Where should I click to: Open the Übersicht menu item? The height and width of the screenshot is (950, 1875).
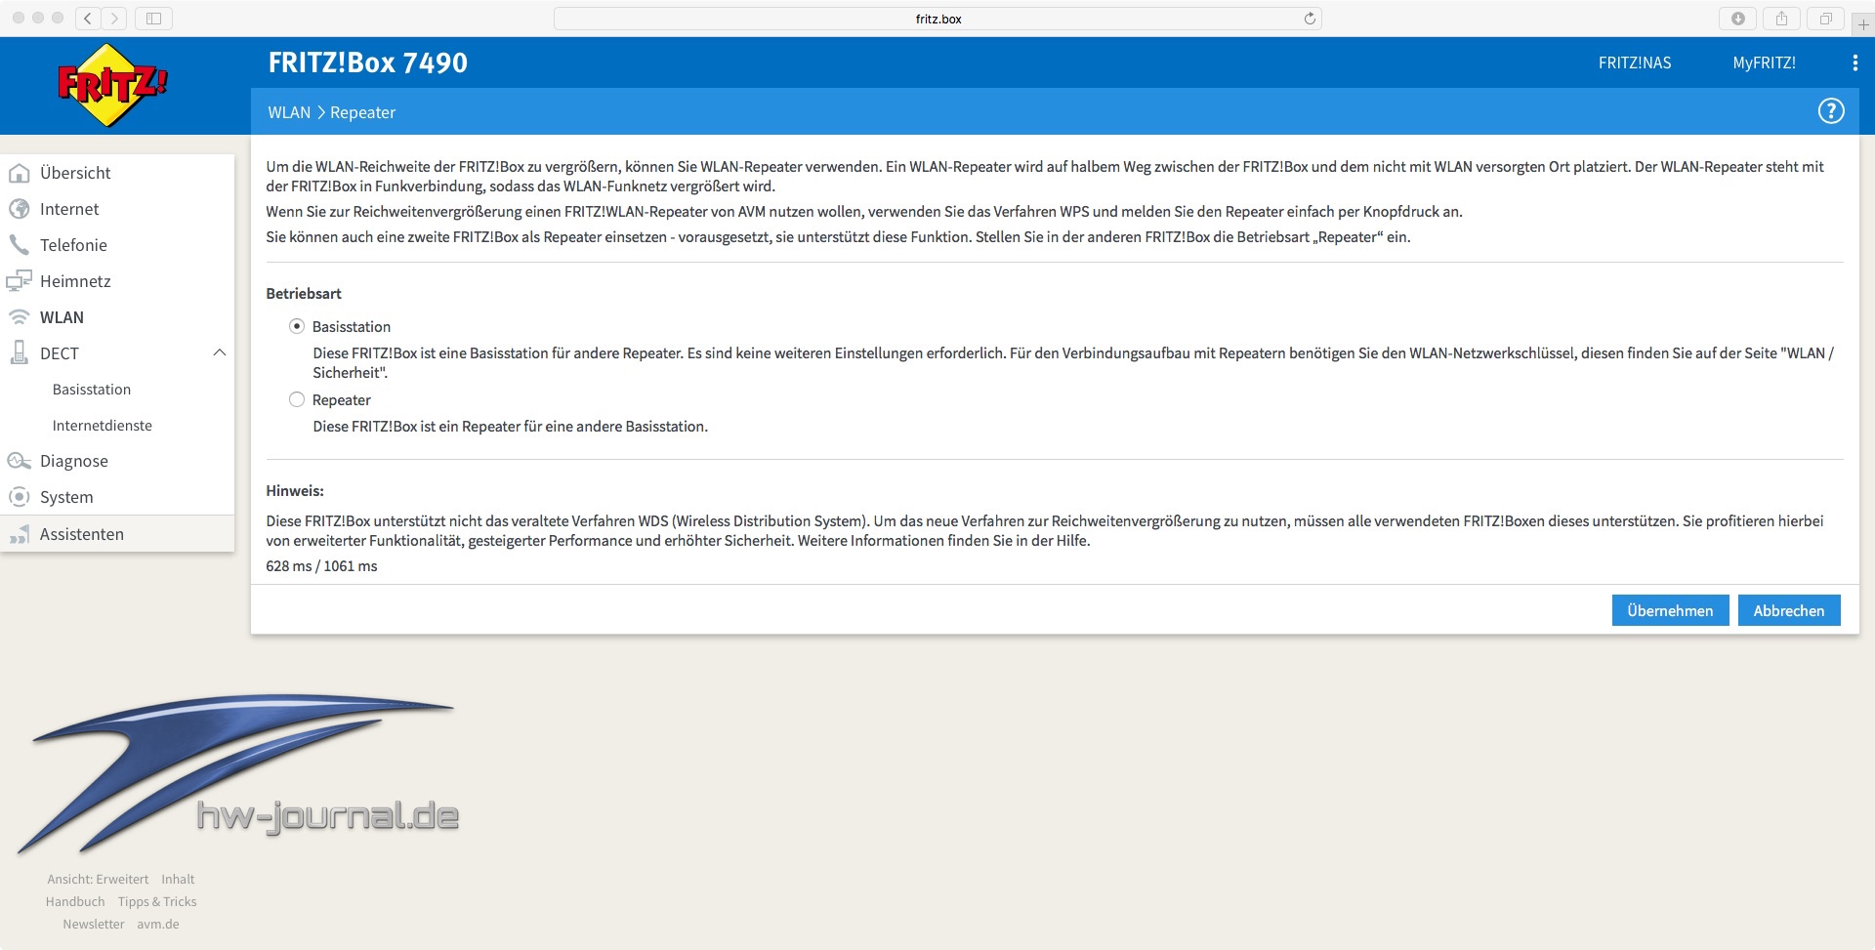point(75,173)
